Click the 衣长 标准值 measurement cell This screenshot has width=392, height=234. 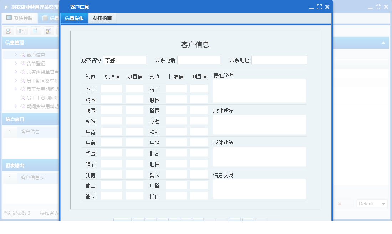click(x=111, y=89)
